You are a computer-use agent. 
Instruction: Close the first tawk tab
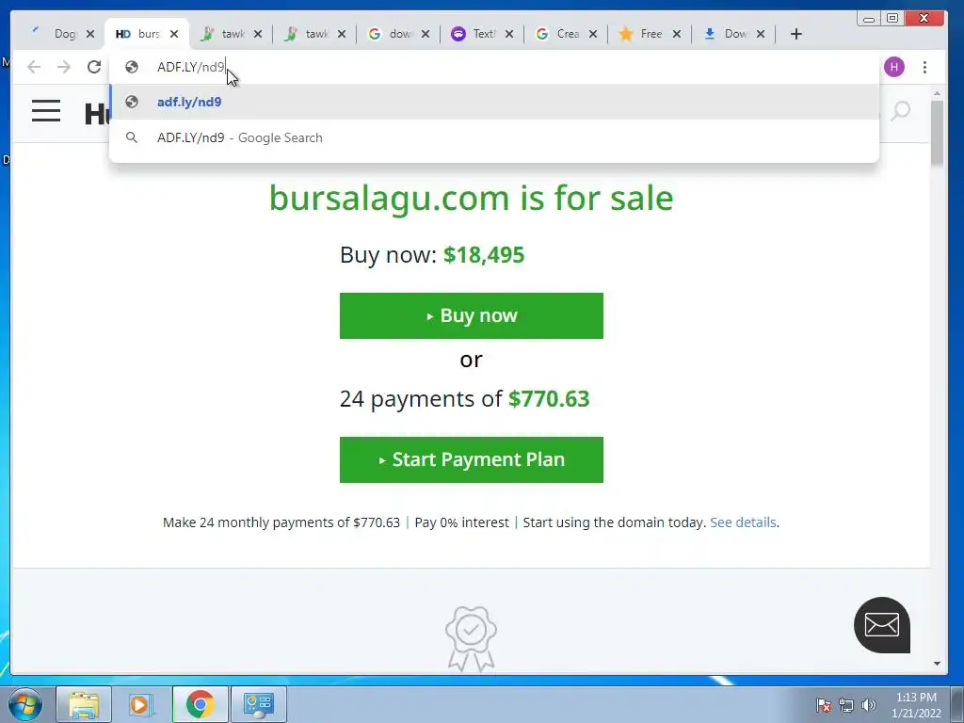[x=258, y=34]
